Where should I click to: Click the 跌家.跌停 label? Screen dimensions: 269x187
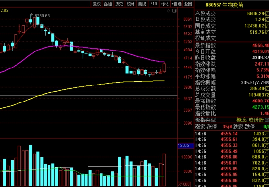click(244, 127)
